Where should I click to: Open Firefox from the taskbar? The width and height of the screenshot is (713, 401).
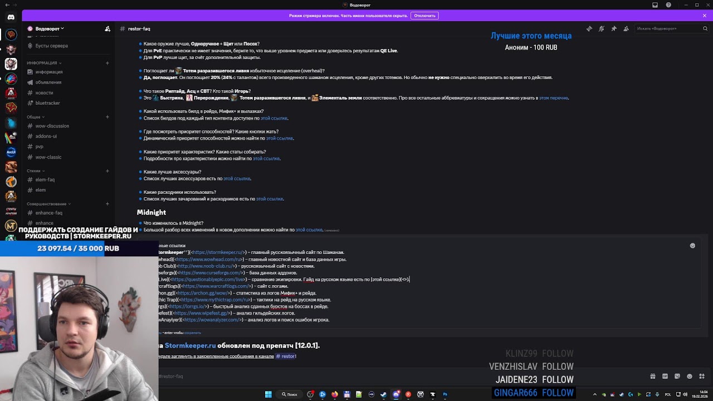335,394
